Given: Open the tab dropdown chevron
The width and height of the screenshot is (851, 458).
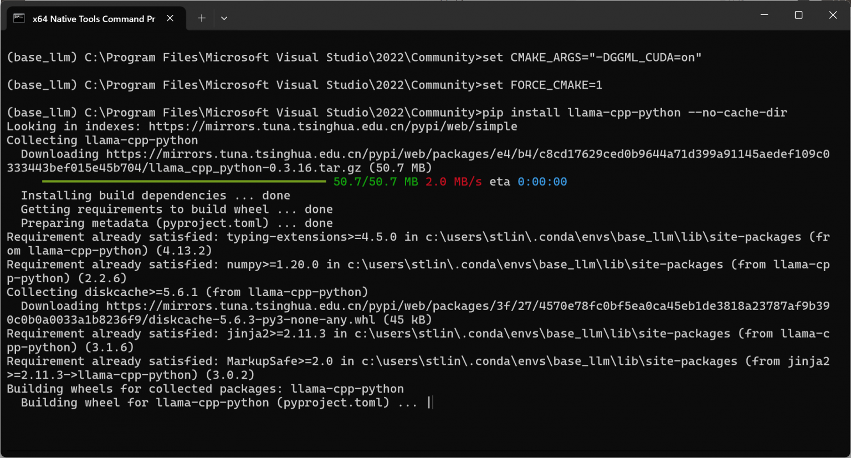Looking at the screenshot, I should coord(224,18).
